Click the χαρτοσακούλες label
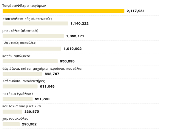The width and height of the screenshot is (185, 133). 15,119
